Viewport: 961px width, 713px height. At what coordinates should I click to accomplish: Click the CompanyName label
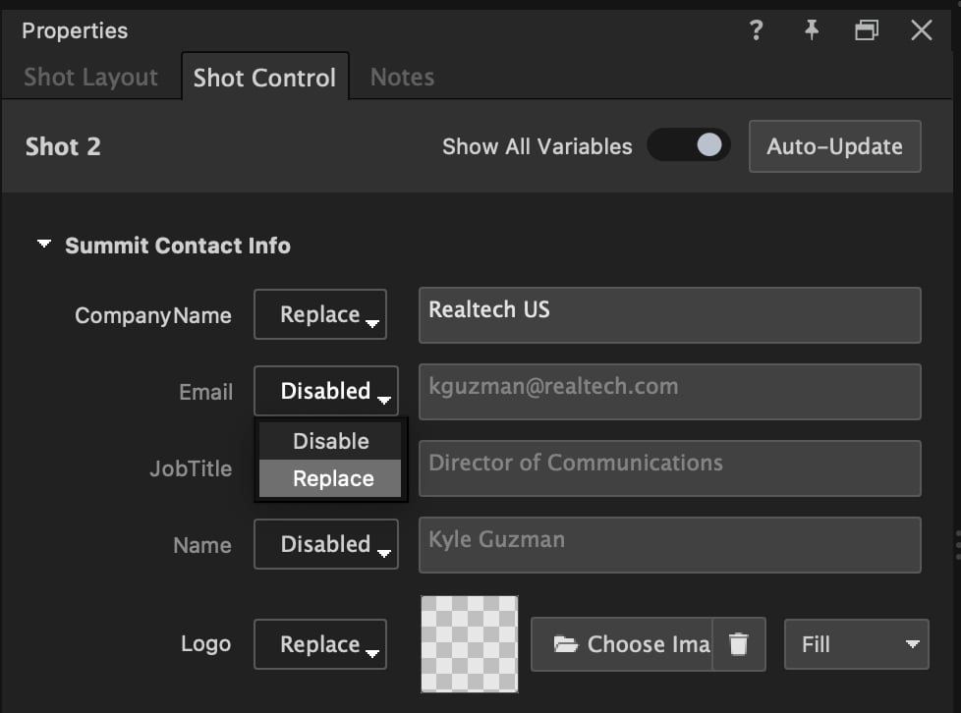pyautogui.click(x=153, y=315)
